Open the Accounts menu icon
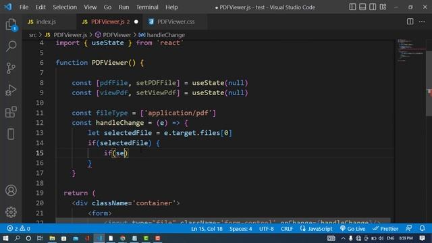The width and height of the screenshot is (432, 243). coord(11,190)
